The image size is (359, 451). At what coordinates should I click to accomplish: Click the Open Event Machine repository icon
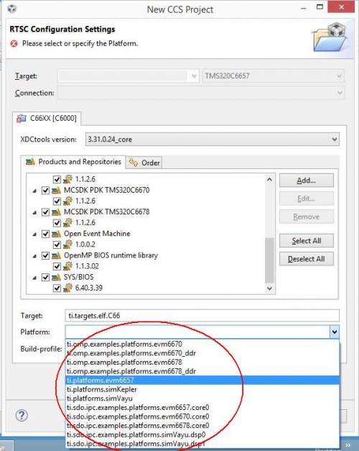56,234
